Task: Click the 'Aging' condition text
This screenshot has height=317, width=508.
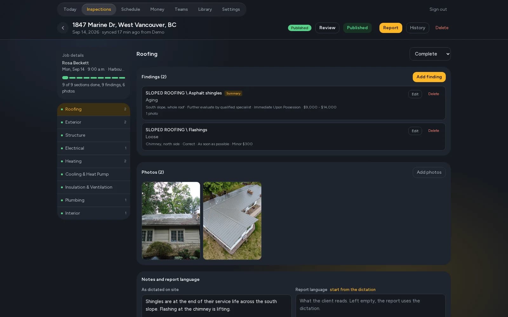Action: coord(151,100)
